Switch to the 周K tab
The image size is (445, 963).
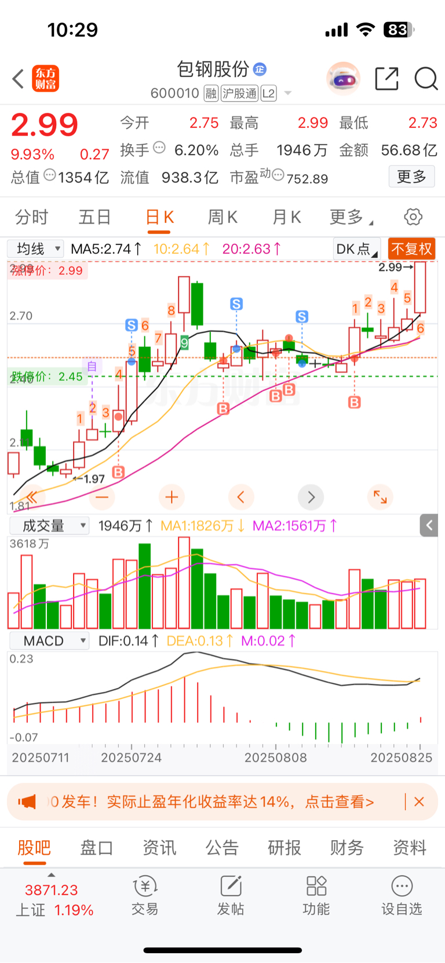coord(223,217)
